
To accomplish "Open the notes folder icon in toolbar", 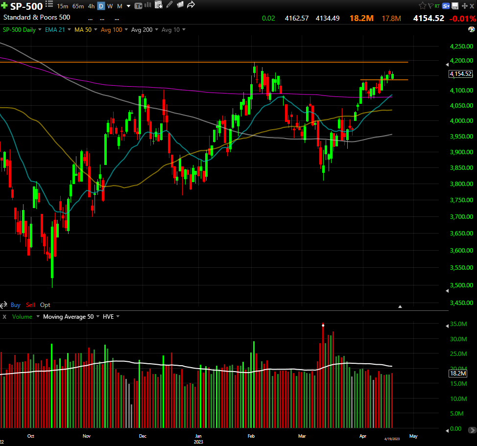I will pos(180,4).
